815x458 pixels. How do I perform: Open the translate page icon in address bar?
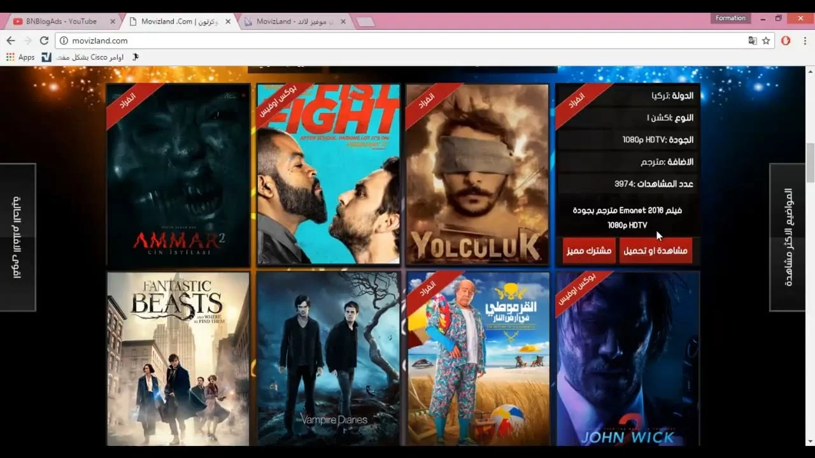click(x=753, y=40)
